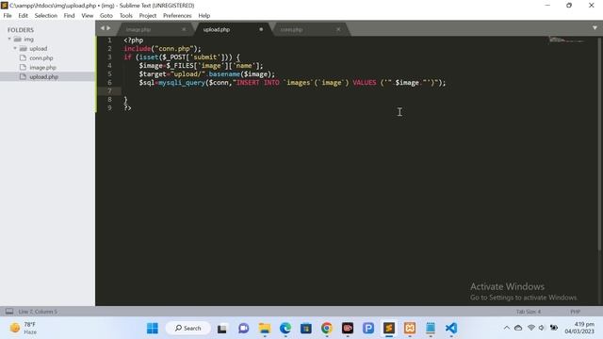Image resolution: width=603 pixels, height=339 pixels.
Task: Open the Windows Start menu
Action: (153, 329)
